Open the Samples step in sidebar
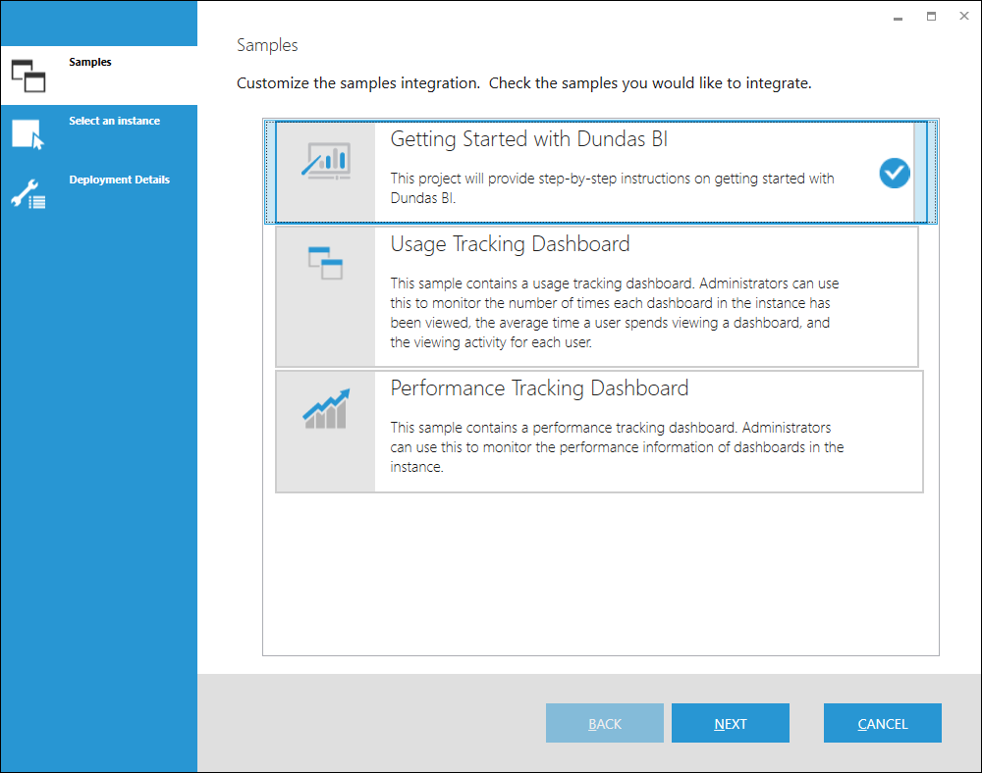Viewport: 982px width, 773px height. [x=99, y=76]
